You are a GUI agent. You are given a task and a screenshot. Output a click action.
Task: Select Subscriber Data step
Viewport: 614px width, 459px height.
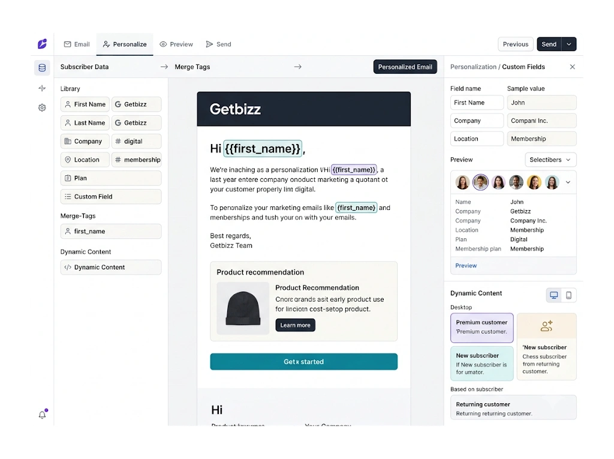[x=85, y=67]
